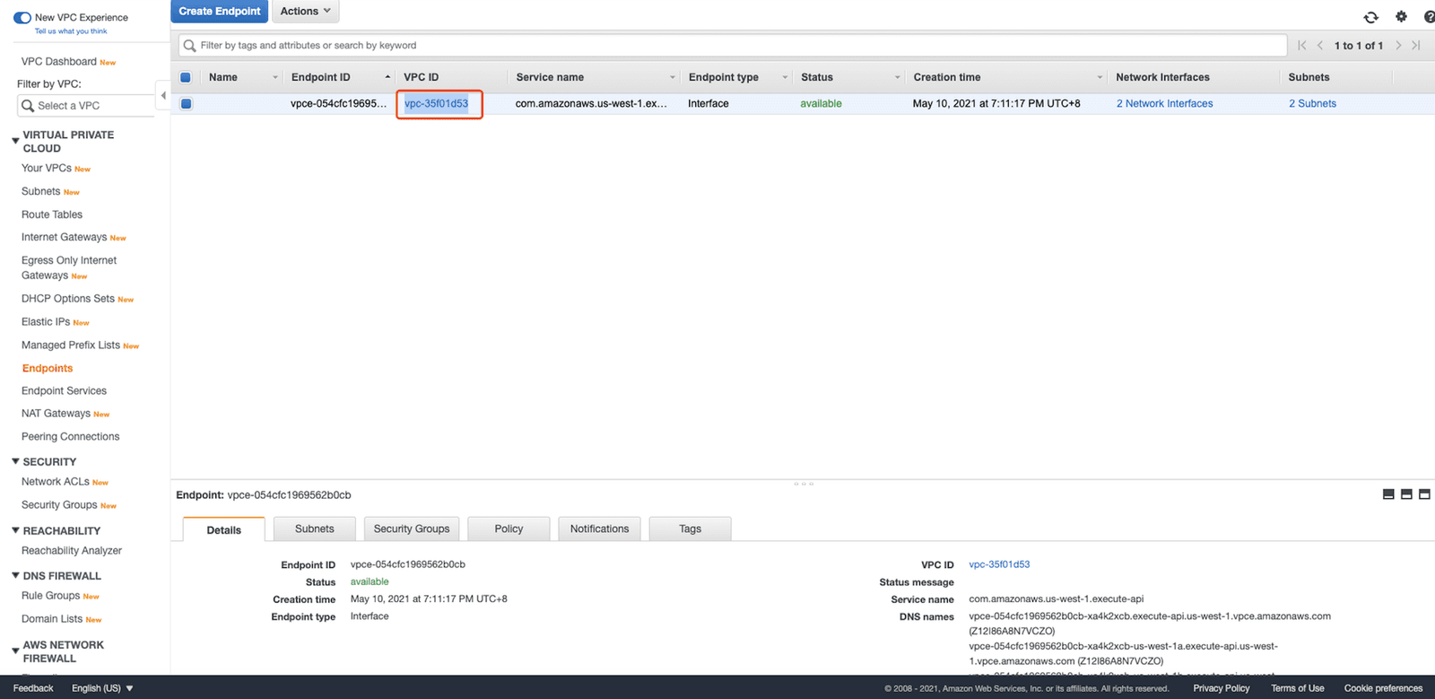Screen dimensions: 1435x699
Task: Collapse the Reachability section
Action: click(15, 530)
